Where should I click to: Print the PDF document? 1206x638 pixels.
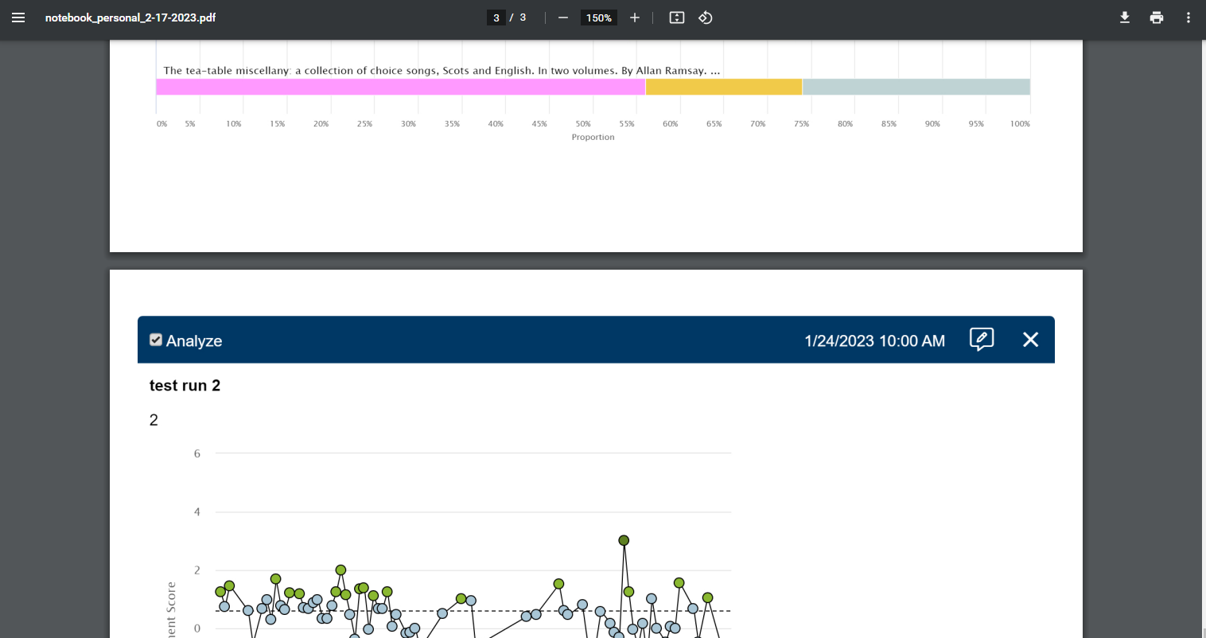[x=1157, y=18]
